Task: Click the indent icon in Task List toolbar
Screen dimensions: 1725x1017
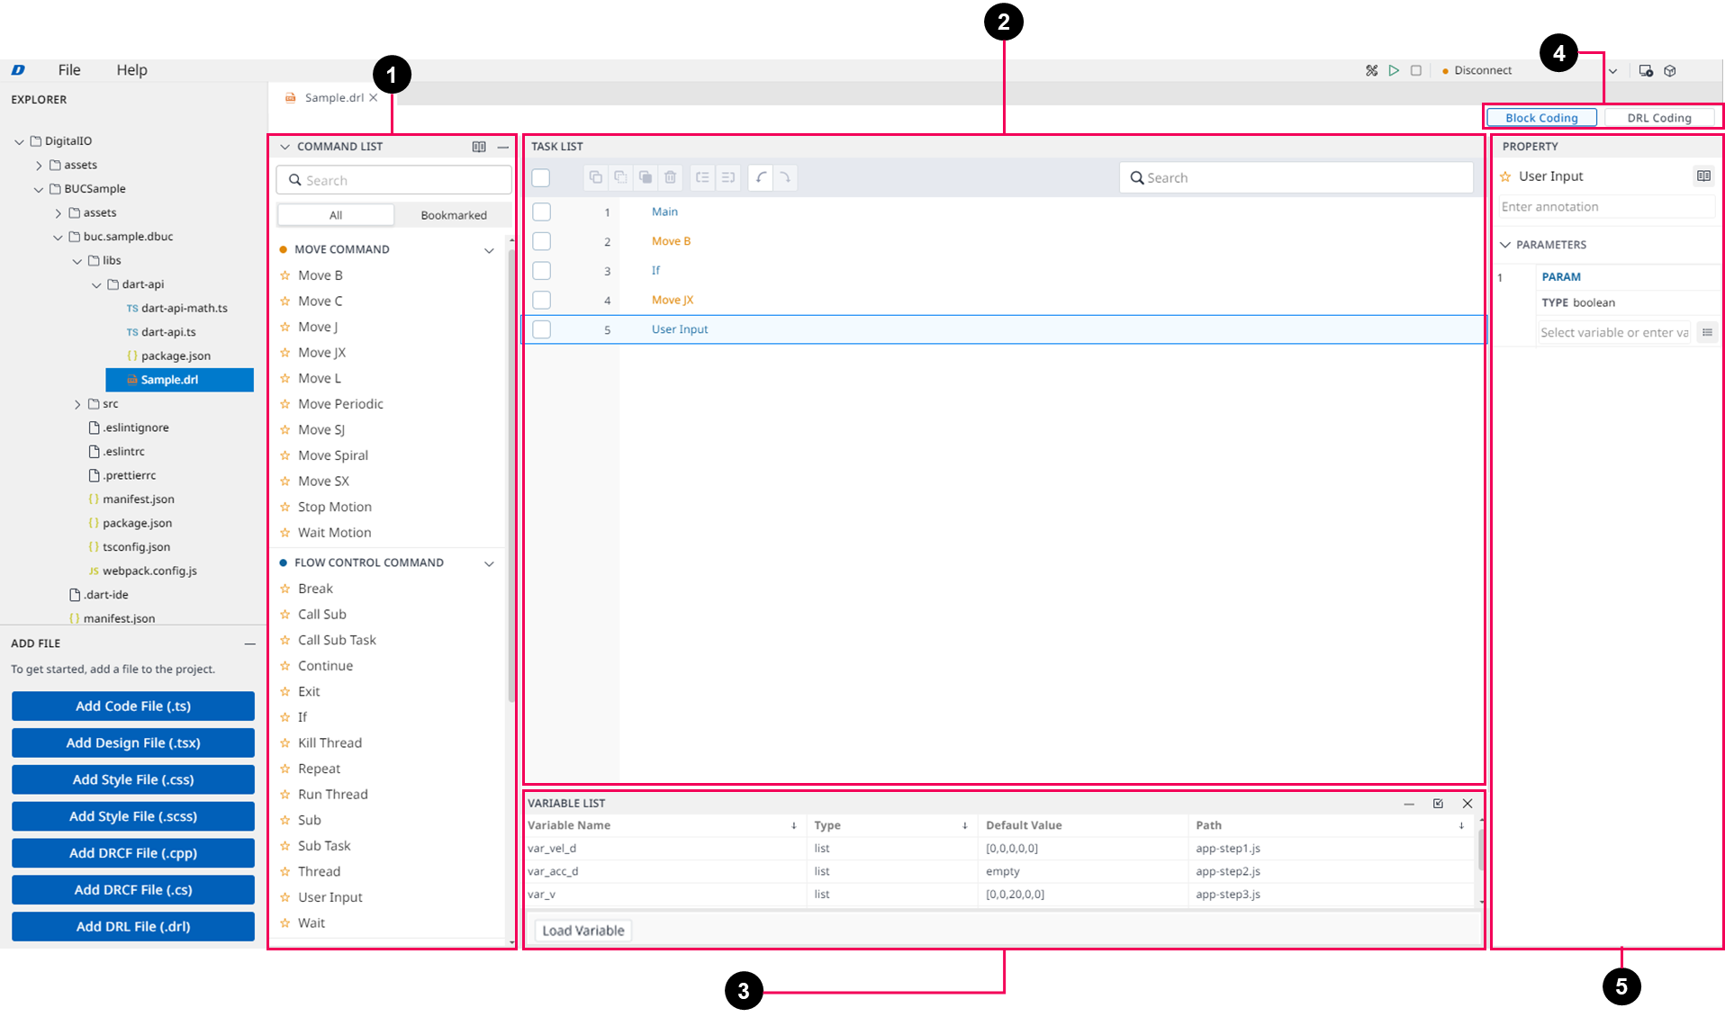Action: click(x=728, y=177)
